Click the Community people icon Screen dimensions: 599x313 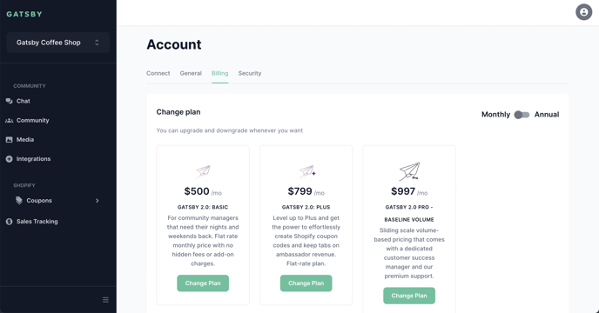coord(10,121)
